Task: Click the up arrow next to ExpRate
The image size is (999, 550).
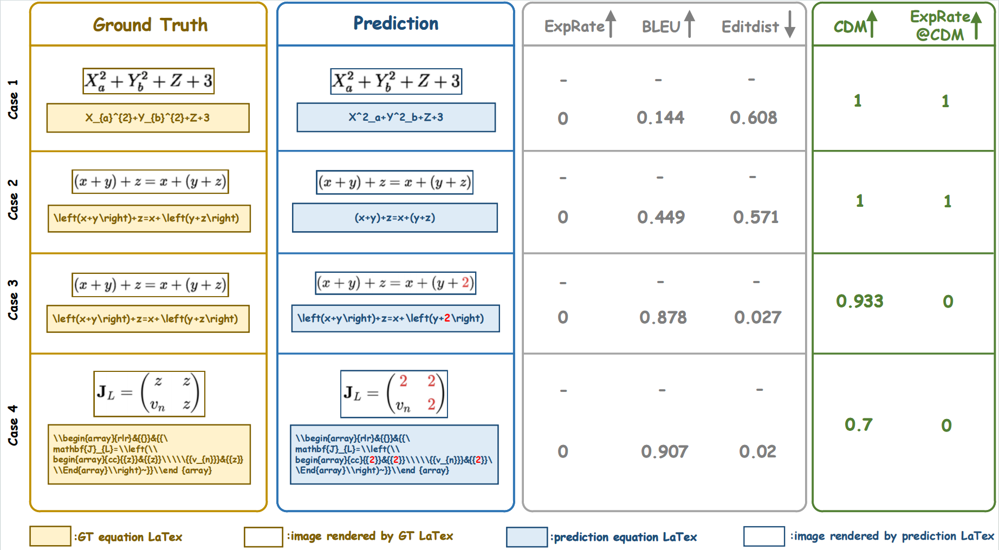Action: (611, 24)
